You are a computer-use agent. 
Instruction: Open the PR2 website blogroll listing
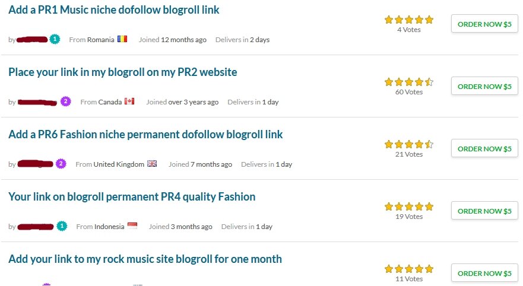[x=122, y=72]
